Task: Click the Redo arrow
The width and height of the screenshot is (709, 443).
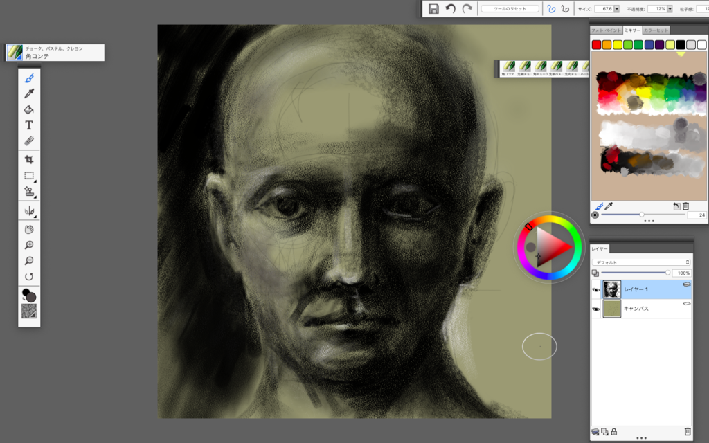Action: (x=467, y=8)
